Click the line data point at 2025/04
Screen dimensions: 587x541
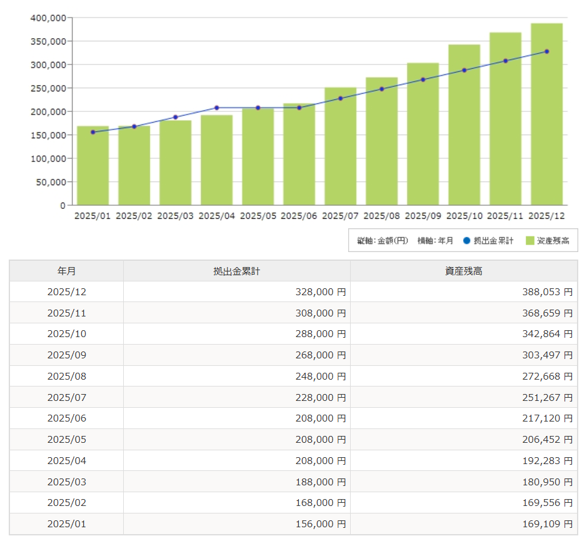coord(217,108)
